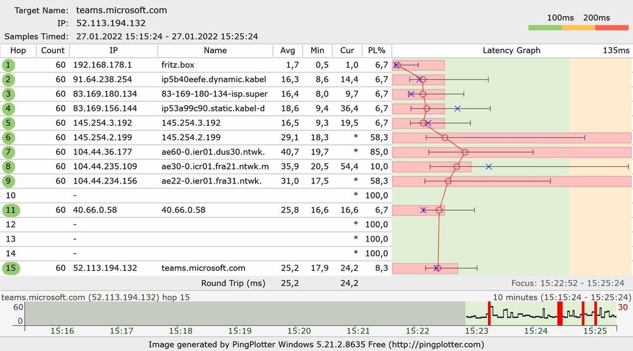Viewport: 633px width, 351px height.
Task: Select IP address 192.168.178.1
Action: (x=103, y=65)
